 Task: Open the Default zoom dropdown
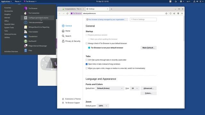(x=103, y=106)
